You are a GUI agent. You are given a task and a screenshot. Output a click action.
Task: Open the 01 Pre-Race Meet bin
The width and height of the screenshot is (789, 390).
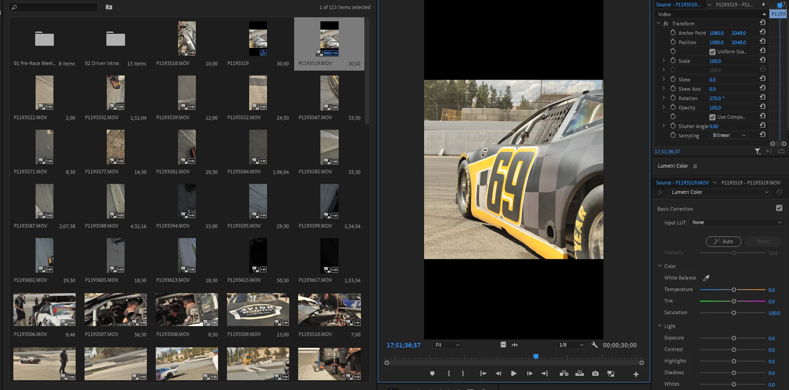[44, 39]
